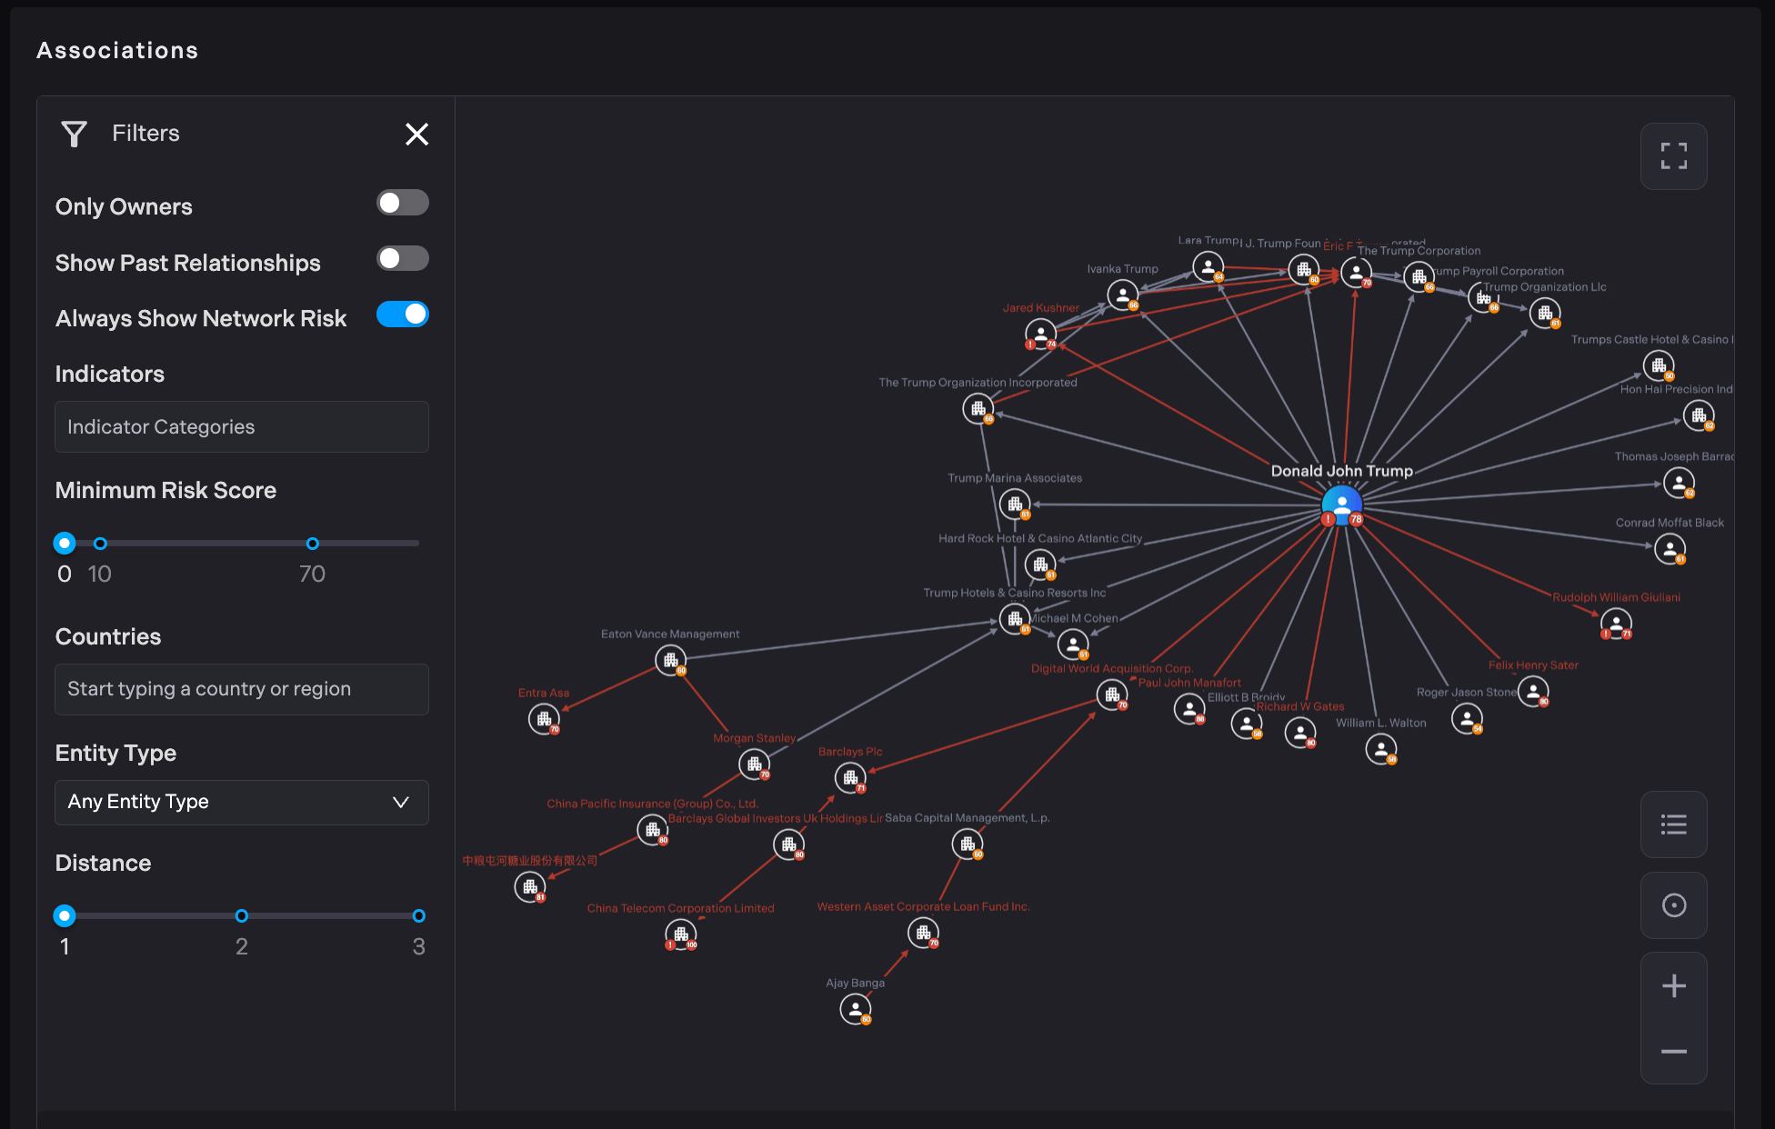Disable Always Show Network Risk toggle
The width and height of the screenshot is (1775, 1129).
(402, 315)
